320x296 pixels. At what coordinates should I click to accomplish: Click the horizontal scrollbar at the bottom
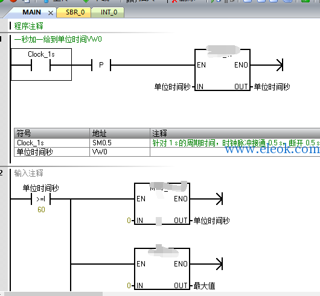[53, 294]
